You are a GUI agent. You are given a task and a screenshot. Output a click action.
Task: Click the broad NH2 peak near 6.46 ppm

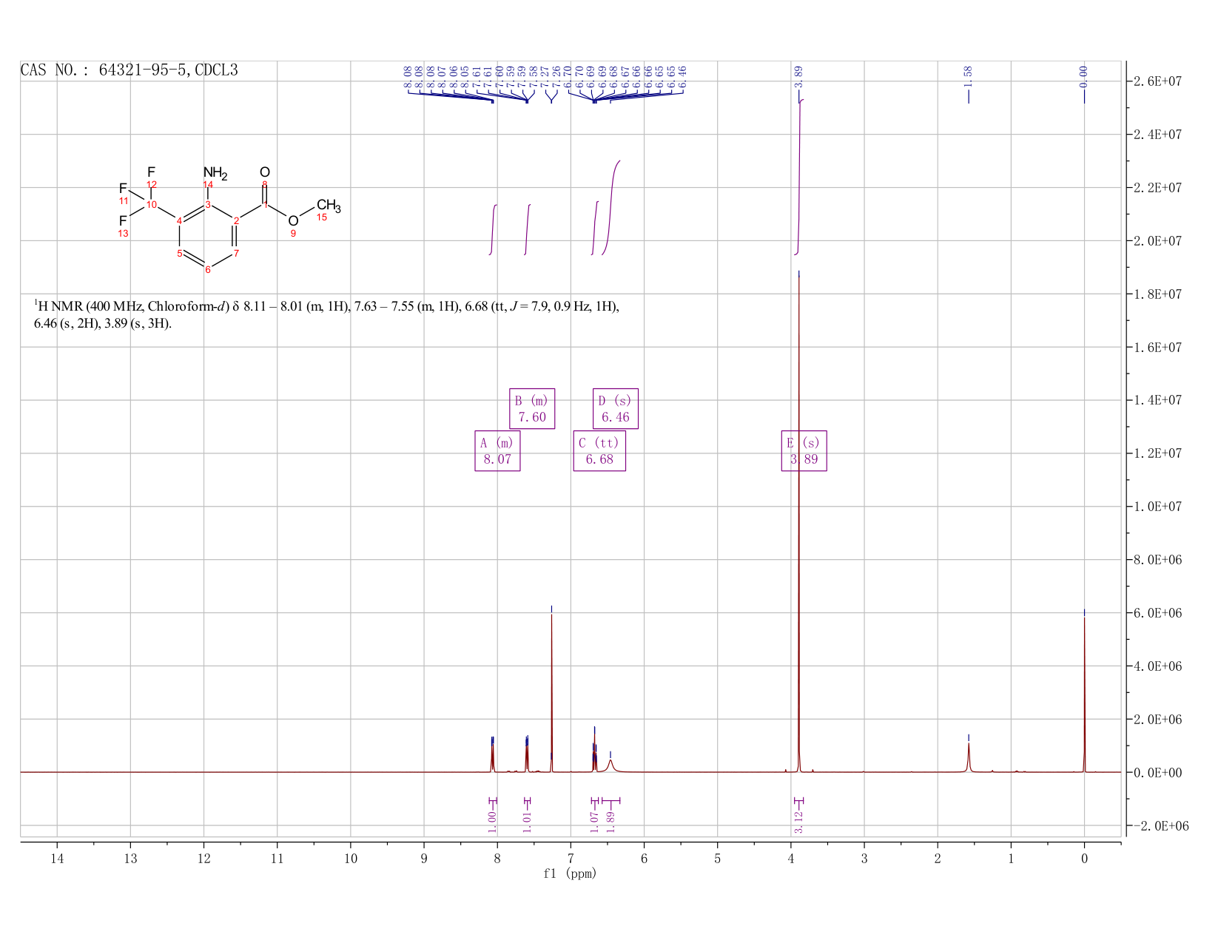click(610, 765)
